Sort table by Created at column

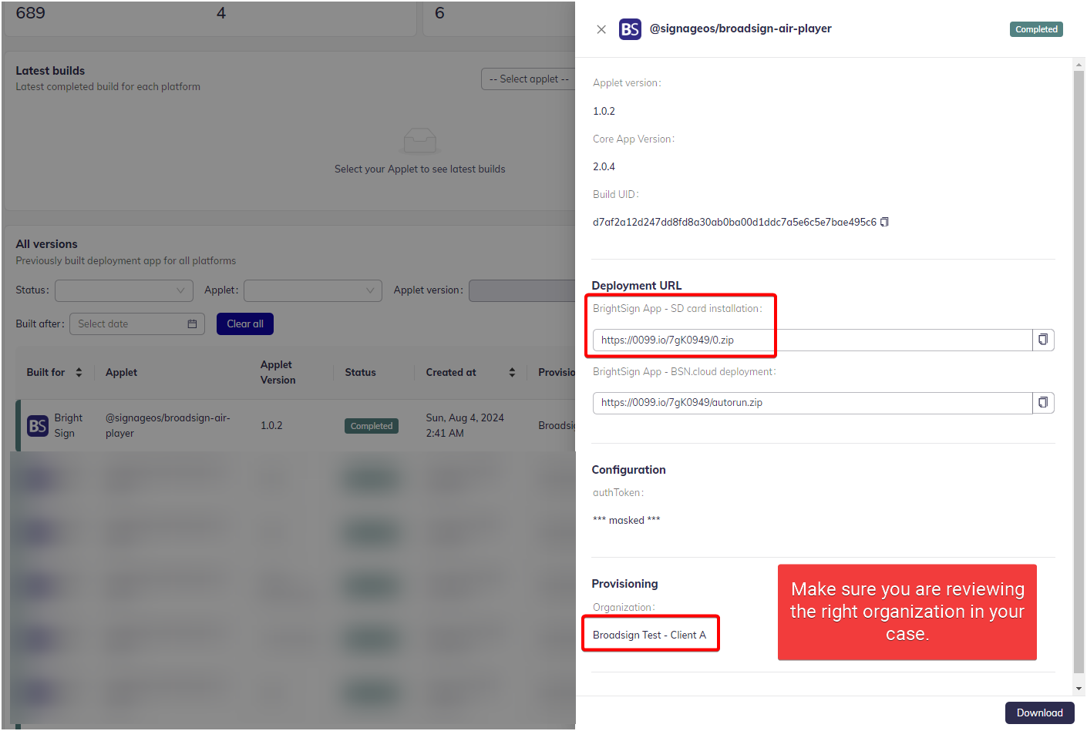[512, 373]
